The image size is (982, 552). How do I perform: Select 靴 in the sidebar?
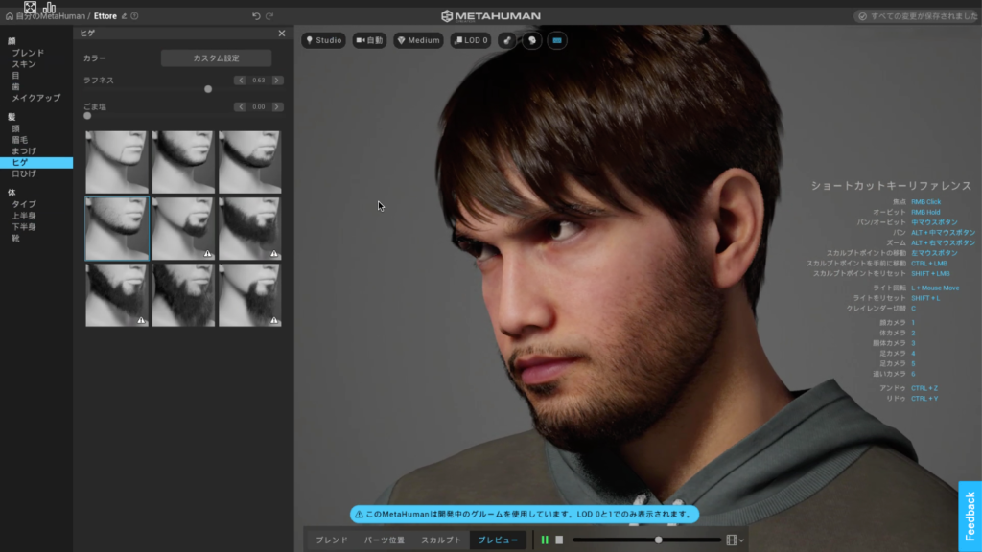15,239
